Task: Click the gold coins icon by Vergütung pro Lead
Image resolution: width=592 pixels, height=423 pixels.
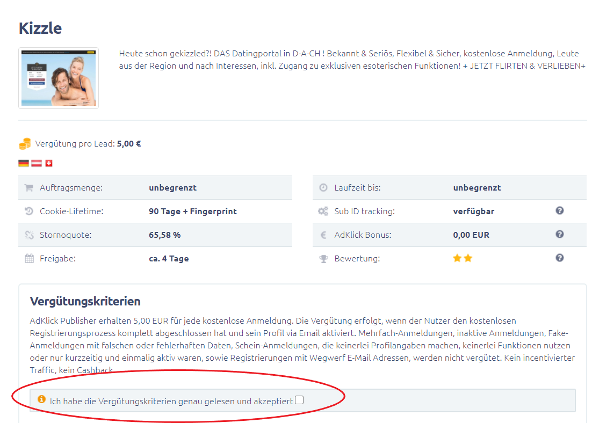Action: [25, 144]
